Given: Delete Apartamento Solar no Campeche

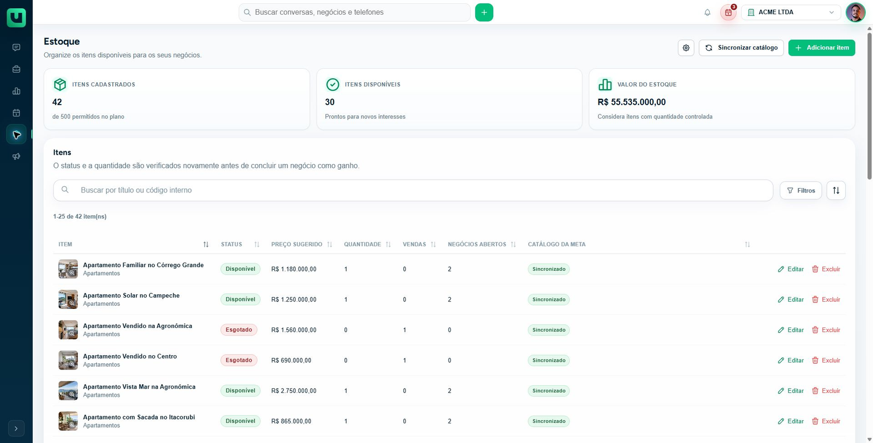Looking at the screenshot, I should [x=826, y=300].
